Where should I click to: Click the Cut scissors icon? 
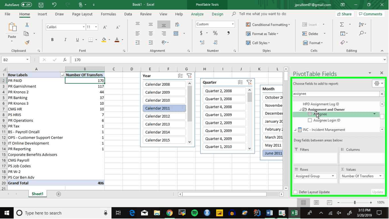click(27, 24)
